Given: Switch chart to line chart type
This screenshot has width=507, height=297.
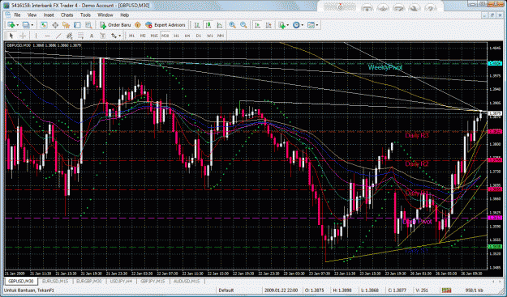Looking at the screenshot, I should tap(220, 25).
